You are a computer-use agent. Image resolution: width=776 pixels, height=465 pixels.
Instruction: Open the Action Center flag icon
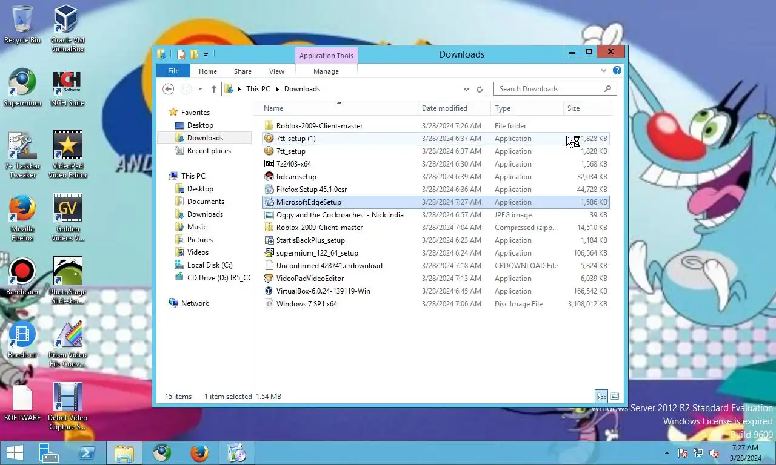[x=683, y=453]
